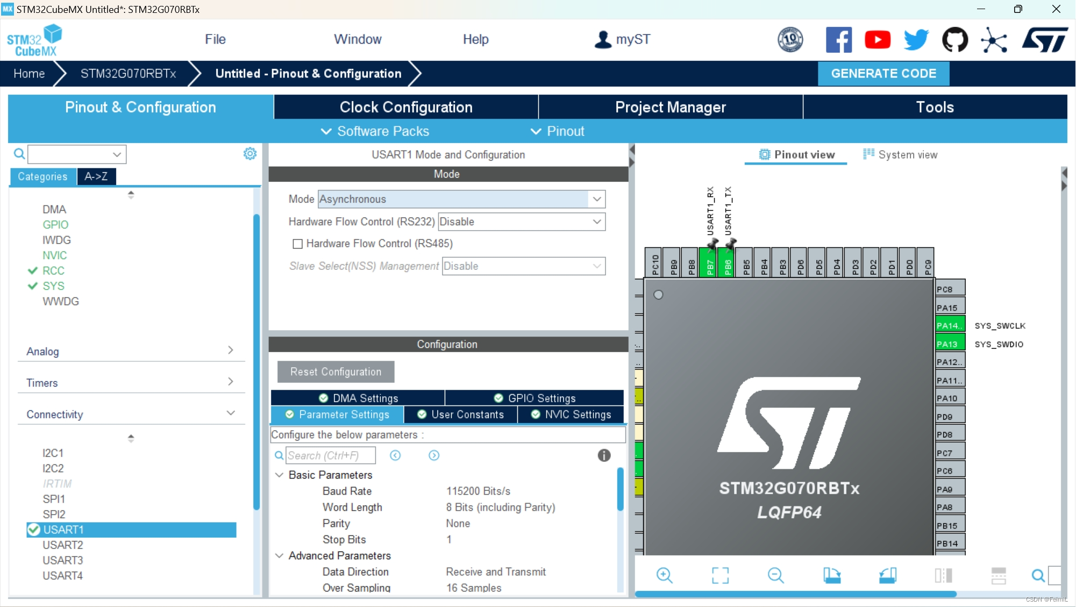
Task: Open the NVIC Settings tab
Action: coord(571,415)
